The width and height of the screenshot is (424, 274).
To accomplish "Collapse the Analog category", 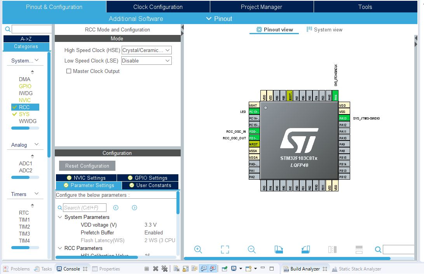I will [x=37, y=144].
